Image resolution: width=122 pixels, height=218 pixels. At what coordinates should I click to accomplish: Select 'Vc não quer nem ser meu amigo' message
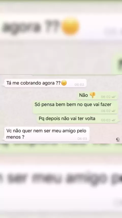(47, 134)
